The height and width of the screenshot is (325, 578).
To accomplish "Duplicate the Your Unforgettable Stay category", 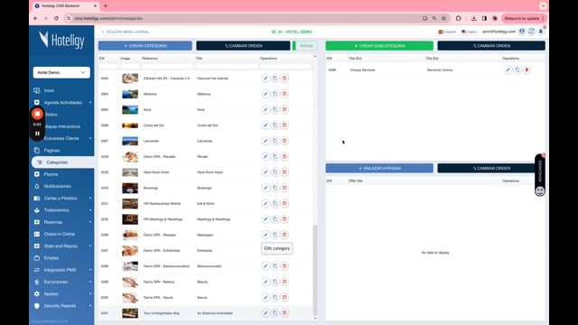I will pyautogui.click(x=275, y=313).
